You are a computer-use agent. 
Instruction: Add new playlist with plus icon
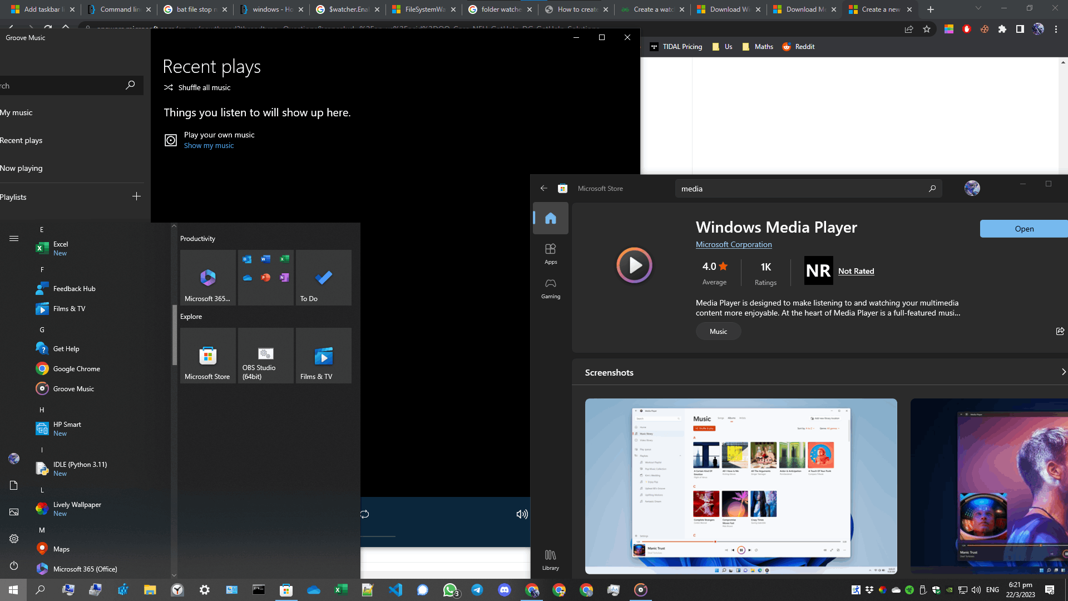pos(136,196)
